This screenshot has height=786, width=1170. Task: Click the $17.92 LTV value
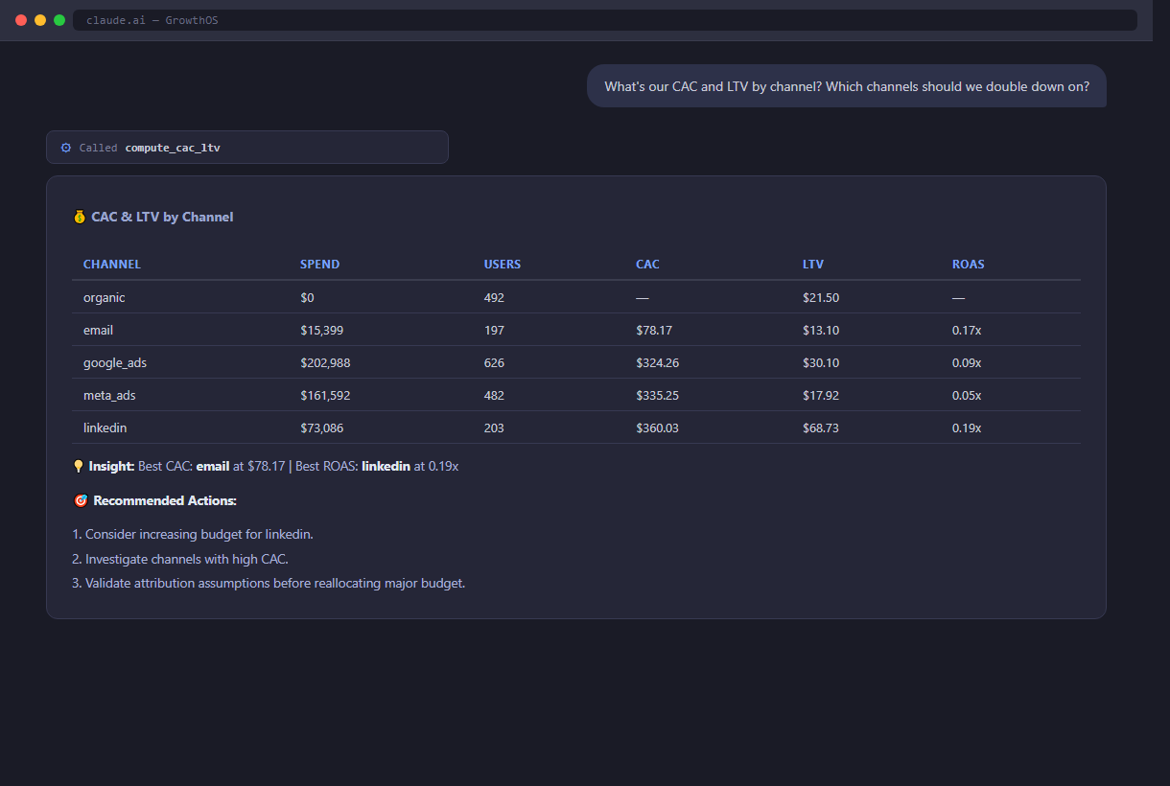[x=821, y=395]
